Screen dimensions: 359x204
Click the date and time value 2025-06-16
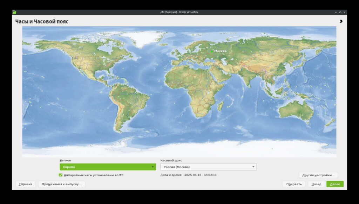(x=200, y=175)
